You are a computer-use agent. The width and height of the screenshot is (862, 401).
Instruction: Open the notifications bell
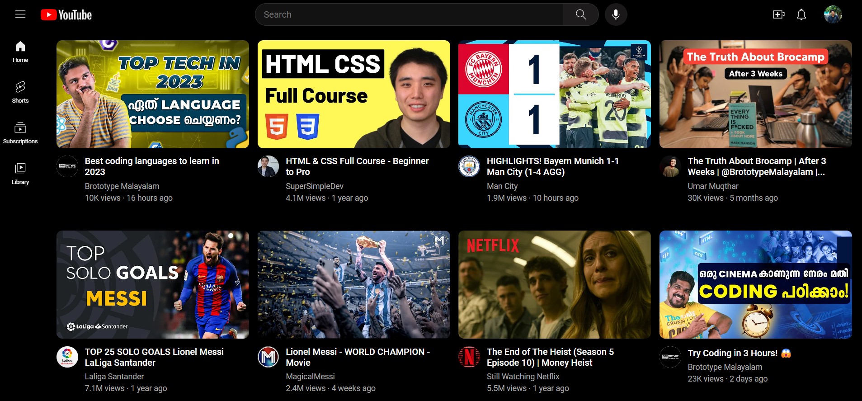click(801, 14)
